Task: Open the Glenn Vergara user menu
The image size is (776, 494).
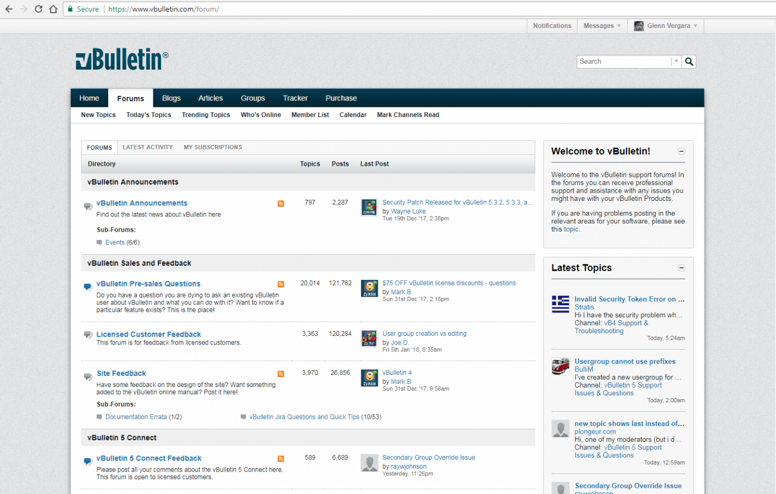Action: click(666, 26)
